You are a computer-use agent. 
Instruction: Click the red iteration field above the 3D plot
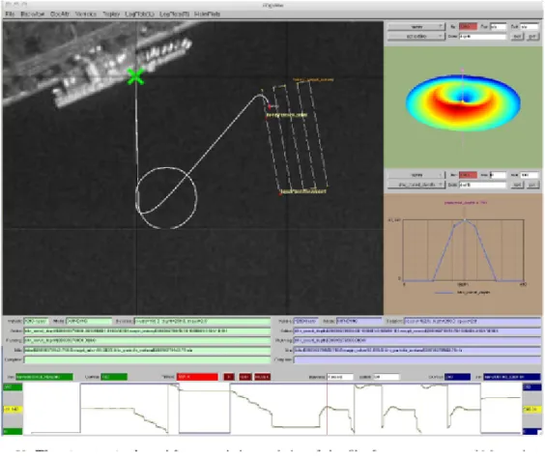(x=468, y=27)
